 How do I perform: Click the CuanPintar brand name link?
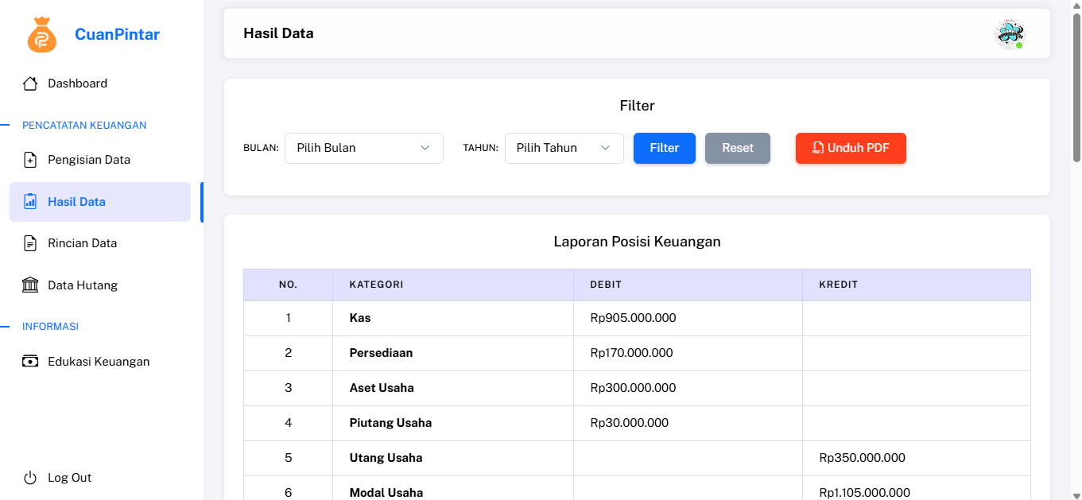117,34
